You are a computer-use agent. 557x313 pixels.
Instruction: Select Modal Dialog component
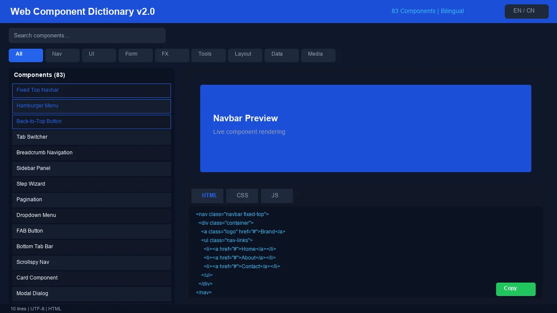pos(91,294)
